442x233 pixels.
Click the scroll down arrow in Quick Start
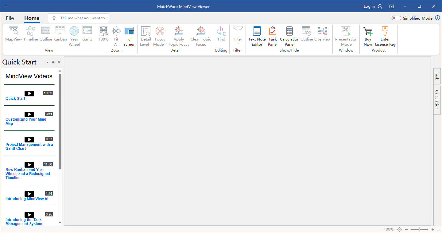point(60,223)
